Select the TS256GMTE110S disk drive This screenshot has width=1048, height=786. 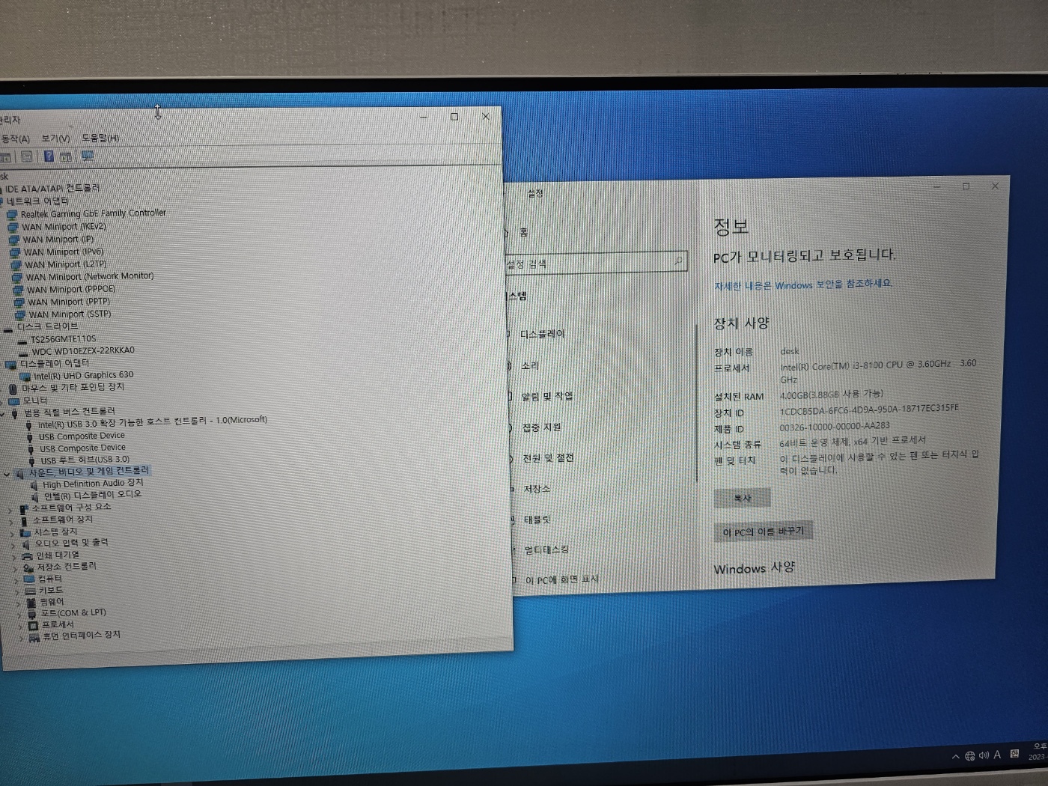pyautogui.click(x=63, y=339)
